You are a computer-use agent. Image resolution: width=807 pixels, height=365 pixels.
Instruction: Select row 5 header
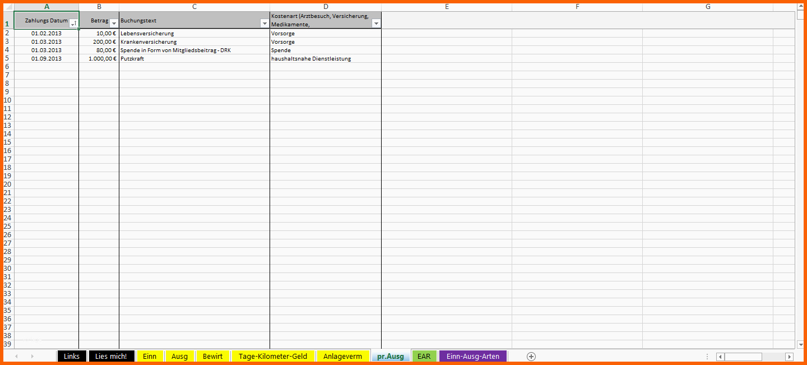click(x=7, y=58)
